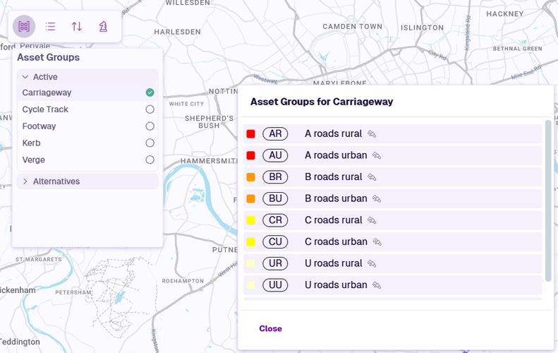558x353 pixels.
Task: Click the PETERSHAM map label
Action: pyautogui.click(x=73, y=292)
